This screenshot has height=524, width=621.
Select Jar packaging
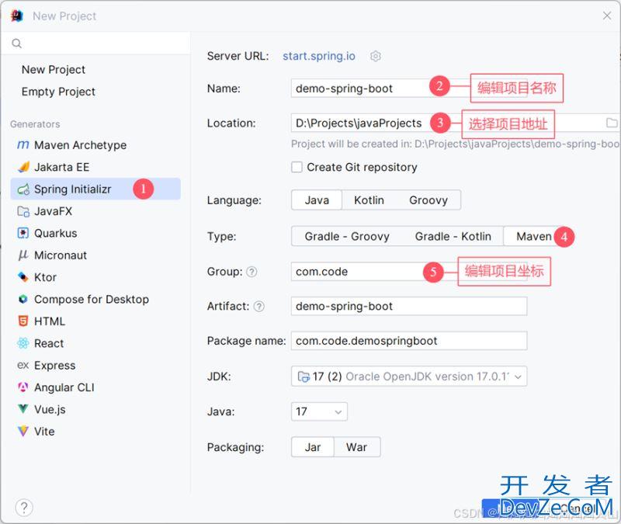tap(313, 447)
